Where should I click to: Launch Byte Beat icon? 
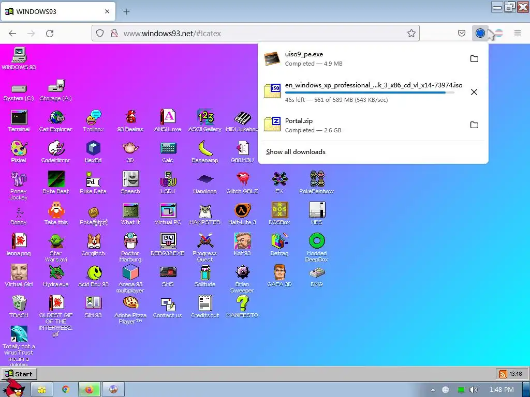(x=56, y=182)
